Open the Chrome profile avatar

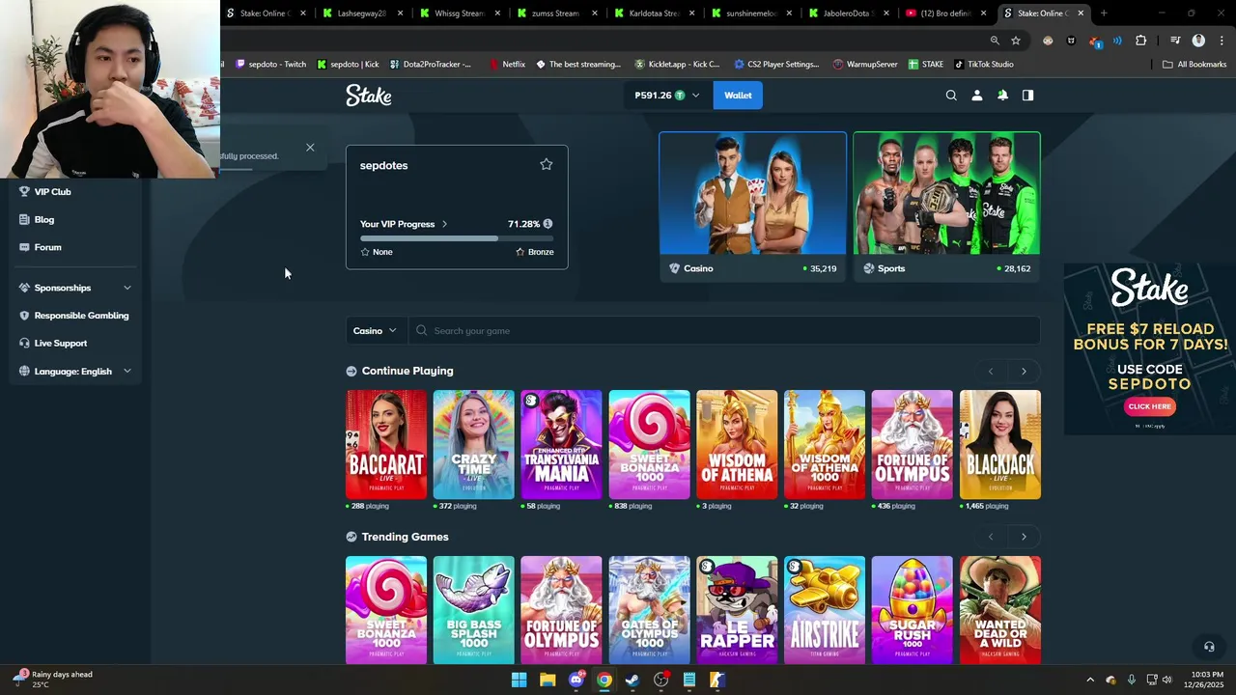[1198, 41]
